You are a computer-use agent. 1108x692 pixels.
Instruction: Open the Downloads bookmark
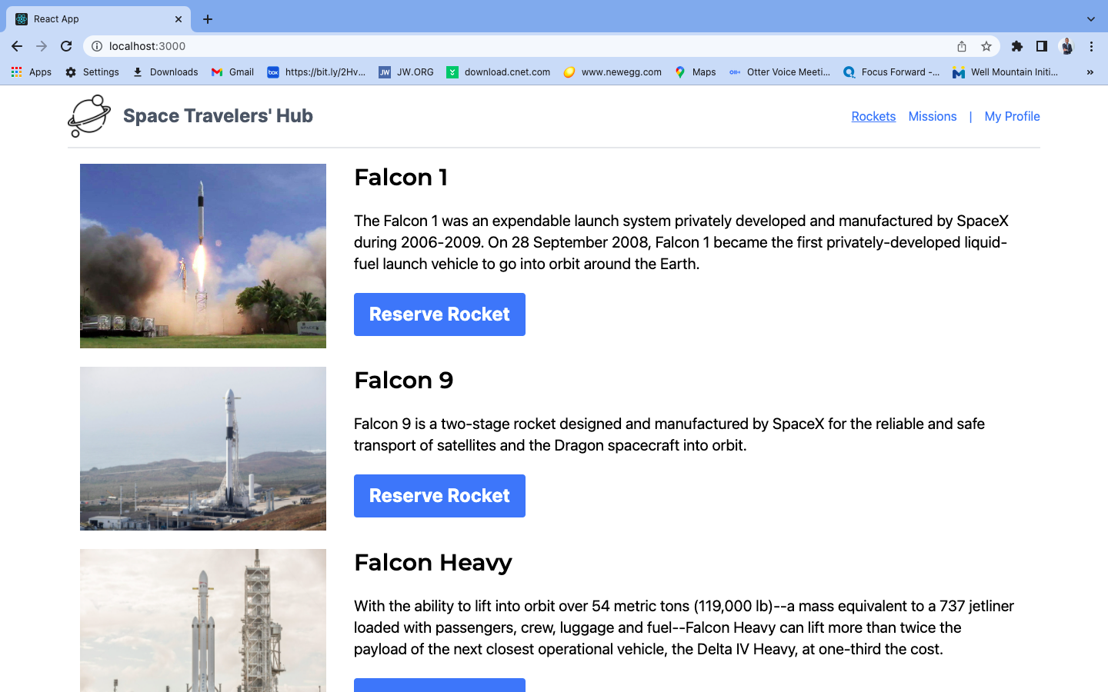click(165, 72)
